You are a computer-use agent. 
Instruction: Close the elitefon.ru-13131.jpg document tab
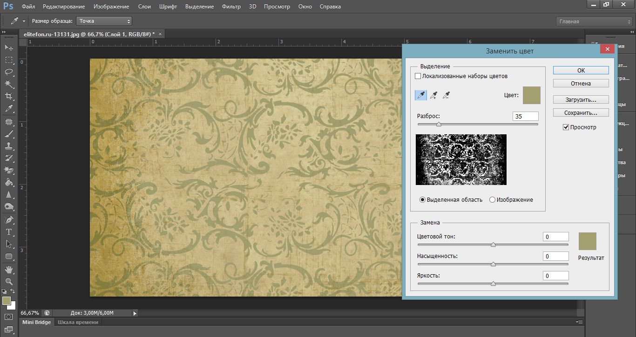pyautogui.click(x=160, y=33)
